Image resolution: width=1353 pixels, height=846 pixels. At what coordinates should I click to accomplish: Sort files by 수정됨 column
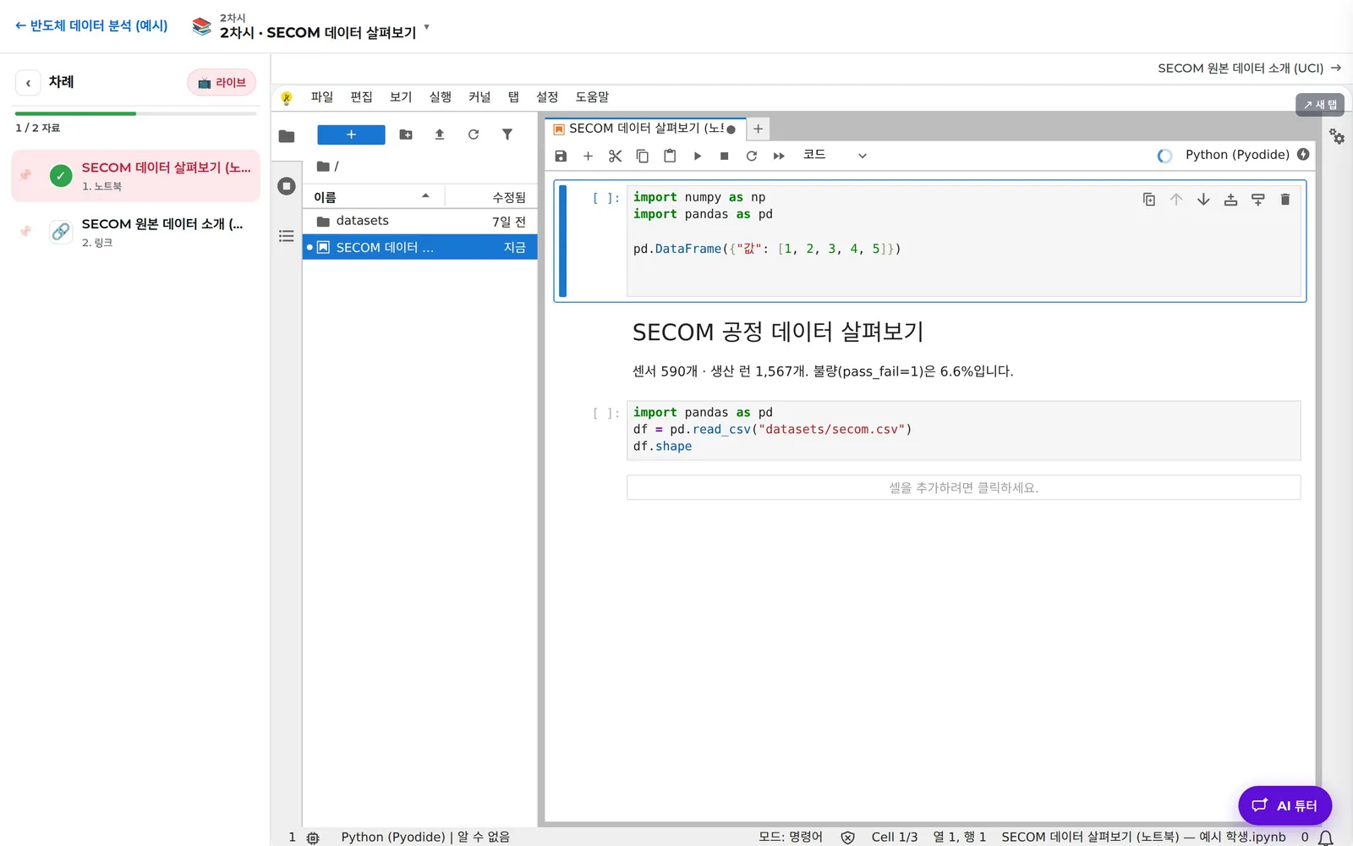click(x=491, y=197)
